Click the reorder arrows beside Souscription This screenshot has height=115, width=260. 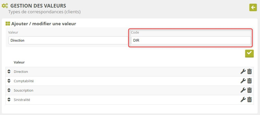point(9,90)
